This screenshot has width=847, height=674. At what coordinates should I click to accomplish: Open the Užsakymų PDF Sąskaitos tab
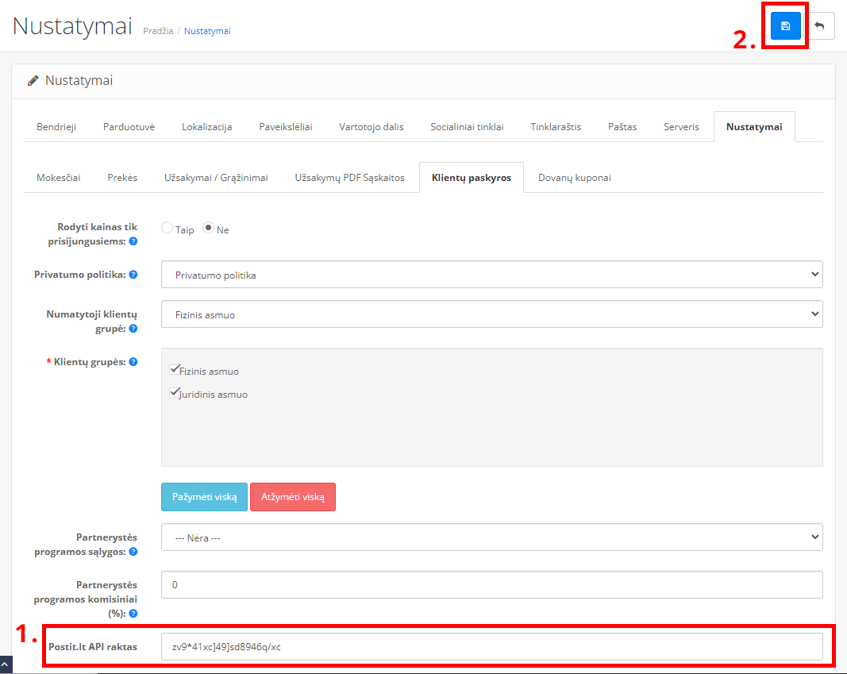[x=349, y=178]
